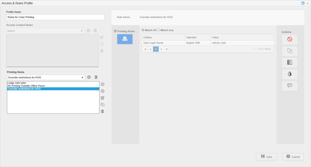This screenshot has width=311, height=167.
Task: Open the Access Control Rules dropdown
Action: (x=45, y=31)
